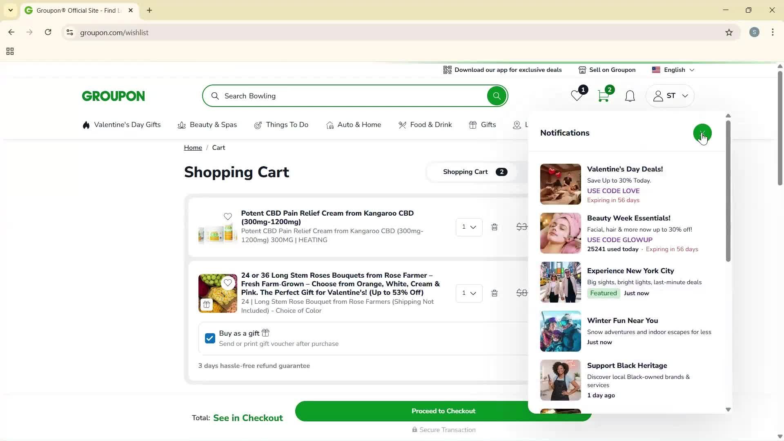Screen dimensions: 784x441
Task: Expand the ST account menu chevron
Action: click(685, 96)
